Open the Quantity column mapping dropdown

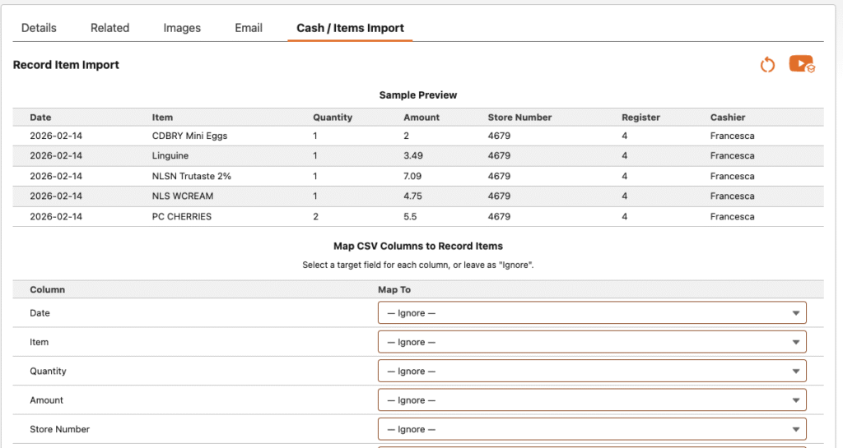click(x=591, y=372)
